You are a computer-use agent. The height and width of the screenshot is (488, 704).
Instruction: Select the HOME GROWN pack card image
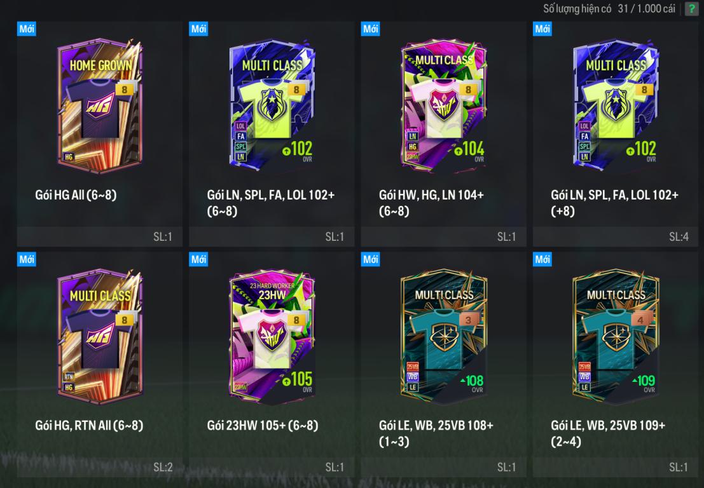click(x=100, y=106)
